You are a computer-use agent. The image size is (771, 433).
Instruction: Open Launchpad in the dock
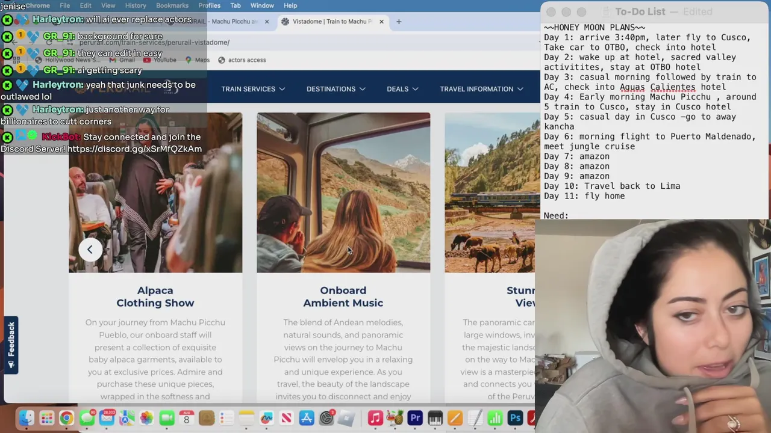(46, 418)
